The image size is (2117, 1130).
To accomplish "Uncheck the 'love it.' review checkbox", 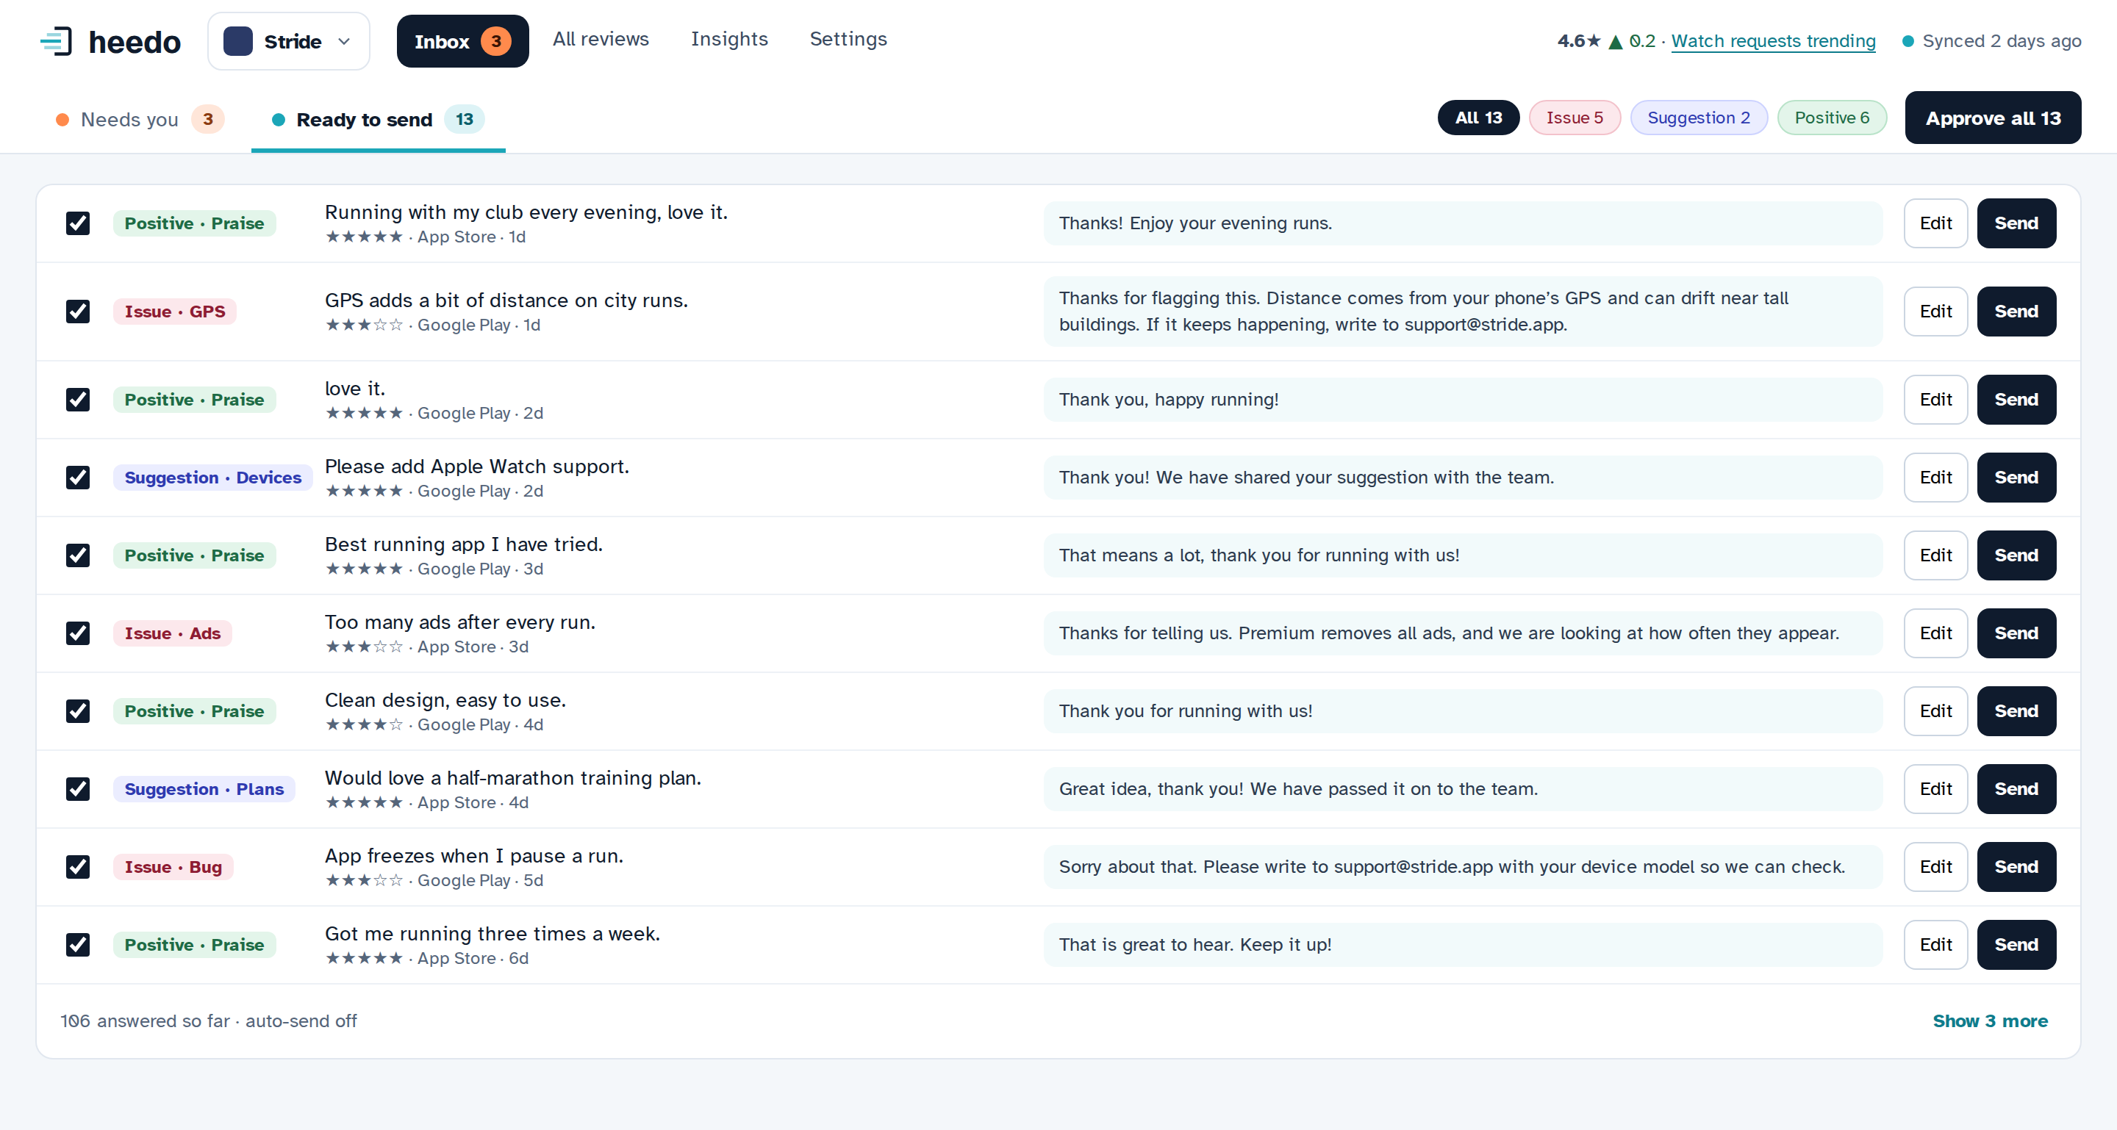I will coord(78,400).
